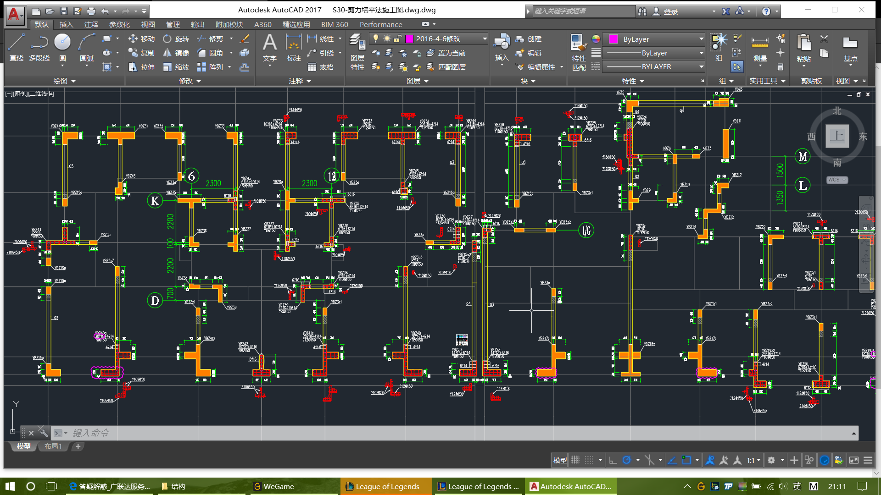Click the Mirror (镜像) tool

(x=177, y=53)
